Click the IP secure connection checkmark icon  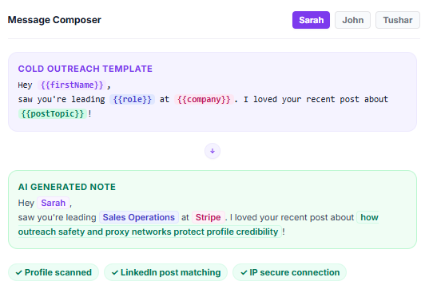click(244, 273)
